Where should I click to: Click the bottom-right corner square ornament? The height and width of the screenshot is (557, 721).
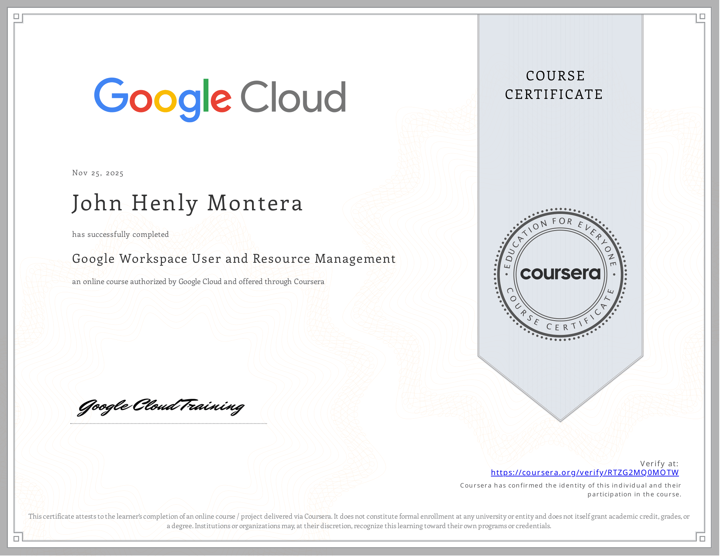tap(703, 539)
